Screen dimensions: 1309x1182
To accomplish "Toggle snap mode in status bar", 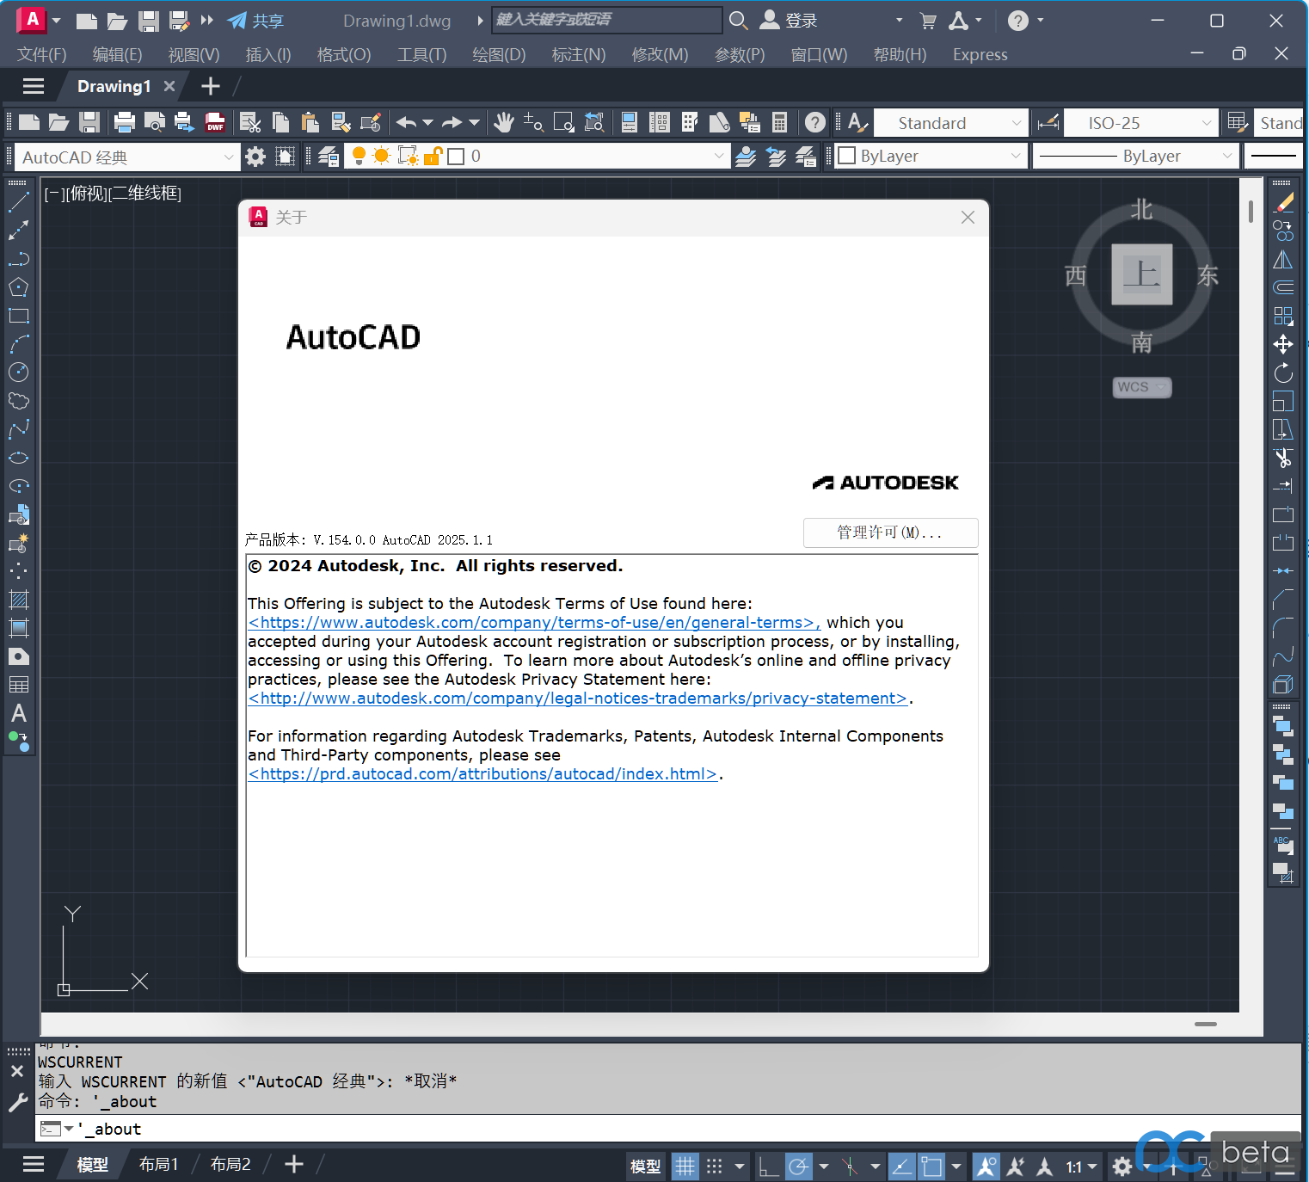I will coord(715,1166).
